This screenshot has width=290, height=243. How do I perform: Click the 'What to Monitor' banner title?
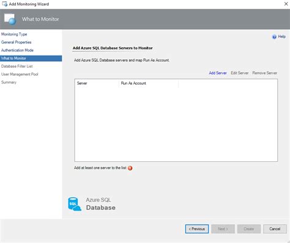pyautogui.click(x=40, y=19)
